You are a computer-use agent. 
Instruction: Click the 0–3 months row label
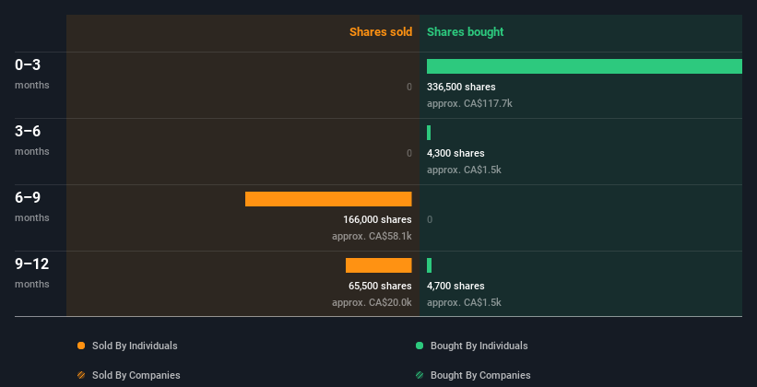click(x=32, y=74)
